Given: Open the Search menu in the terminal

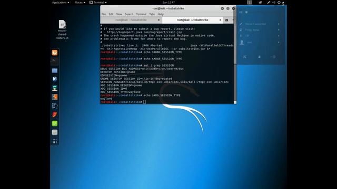Looking at the screenshot, I should (129, 14).
